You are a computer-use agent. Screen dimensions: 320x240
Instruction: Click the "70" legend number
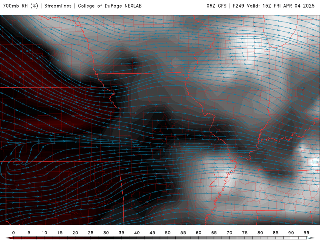(229, 233)
